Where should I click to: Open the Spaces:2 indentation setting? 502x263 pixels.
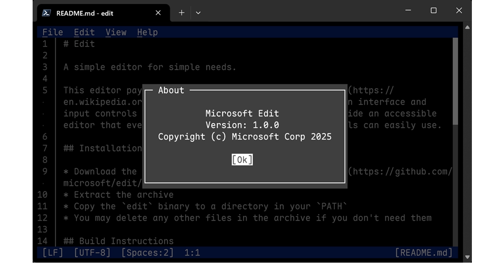[148, 253]
